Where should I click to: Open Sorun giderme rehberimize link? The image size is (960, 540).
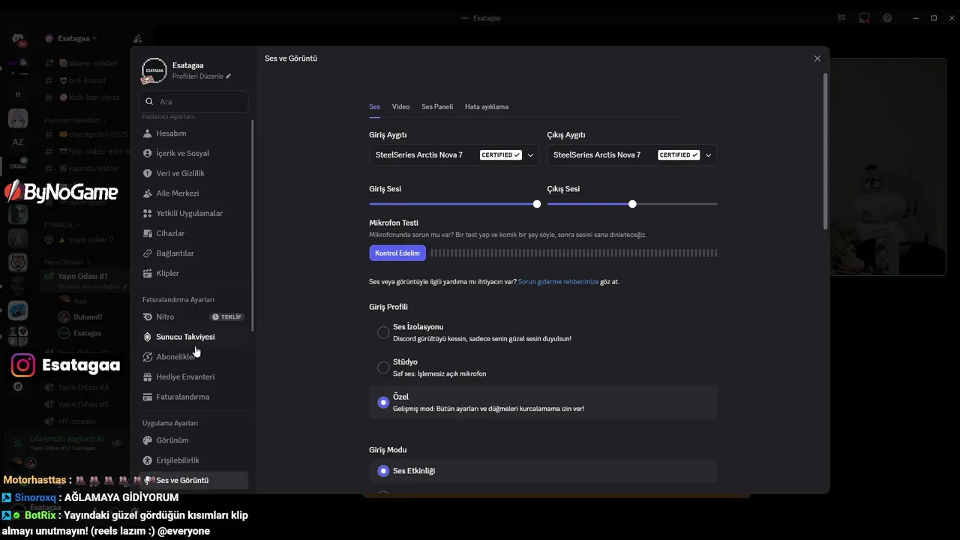(558, 282)
